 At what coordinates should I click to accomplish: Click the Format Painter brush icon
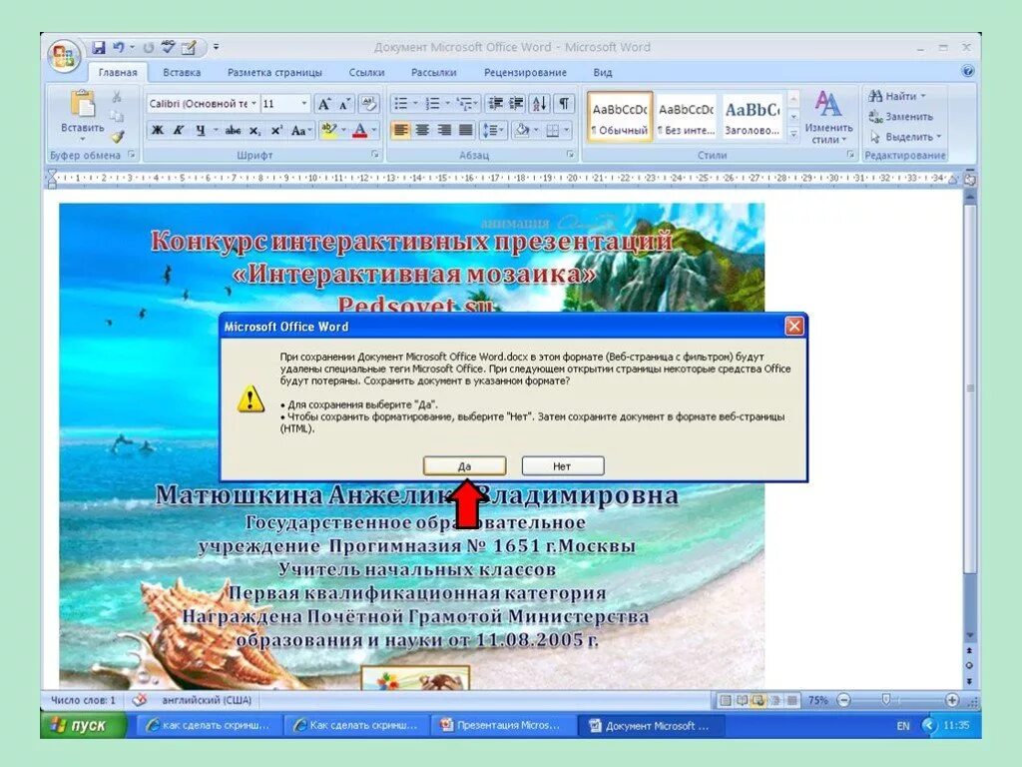point(117,137)
